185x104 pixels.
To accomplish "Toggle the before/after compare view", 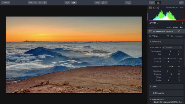I will click(74, 3).
